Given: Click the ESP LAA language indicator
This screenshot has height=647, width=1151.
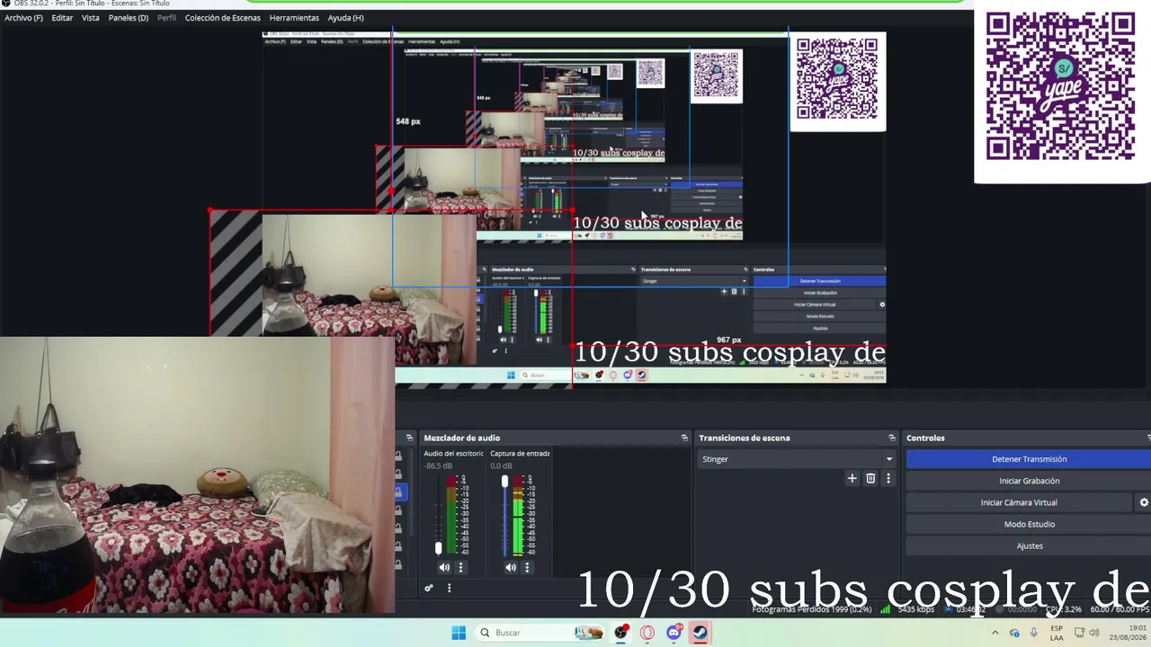Looking at the screenshot, I should pyautogui.click(x=1057, y=633).
